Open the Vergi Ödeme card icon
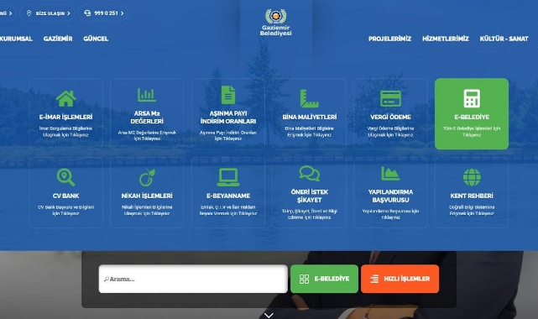This screenshot has height=319, width=538. click(x=390, y=98)
